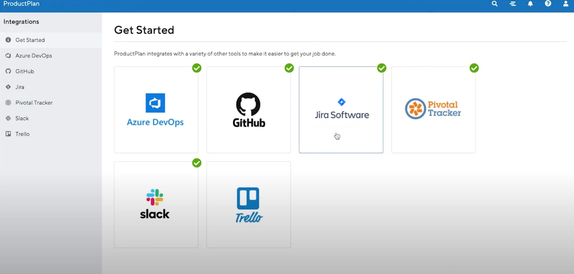Open notifications bell icon
The width and height of the screenshot is (574, 274).
(530, 4)
